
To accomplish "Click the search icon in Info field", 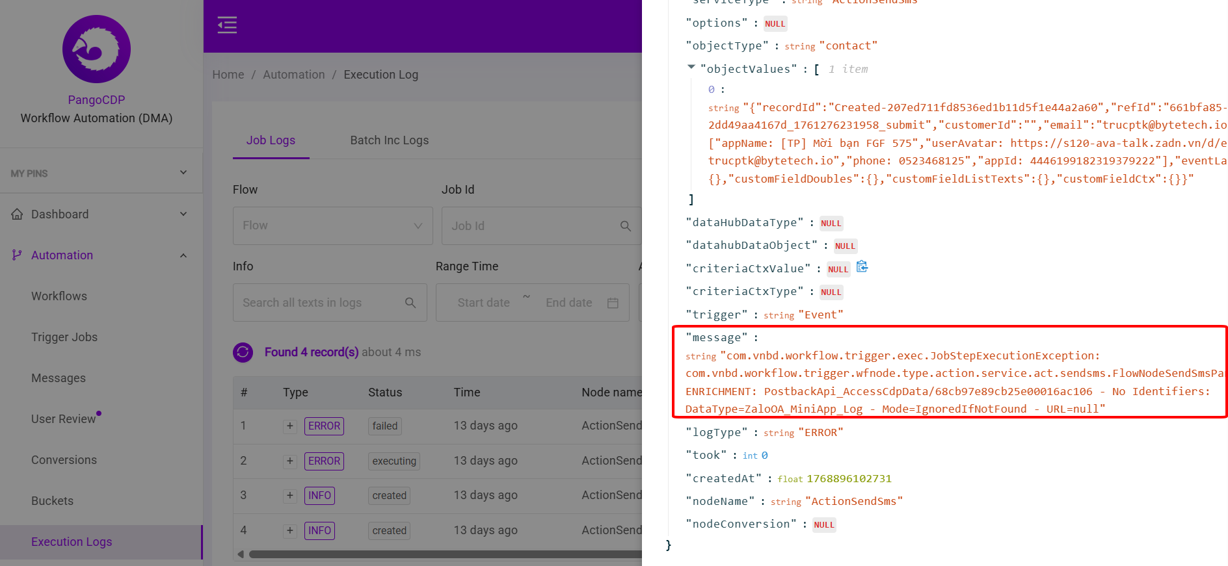I will (x=410, y=303).
